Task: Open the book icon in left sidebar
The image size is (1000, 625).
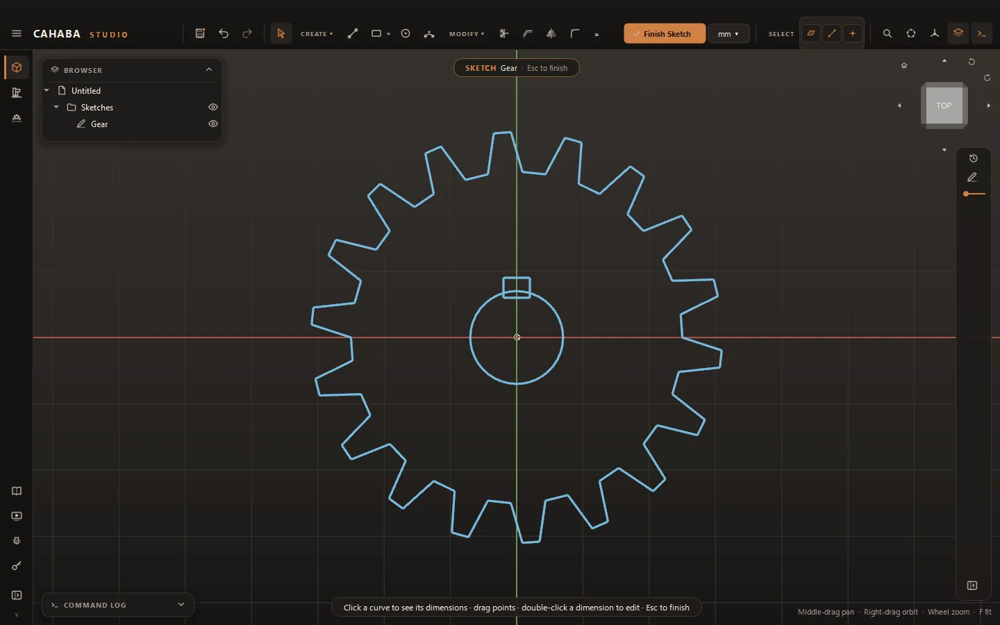Action: 17,491
